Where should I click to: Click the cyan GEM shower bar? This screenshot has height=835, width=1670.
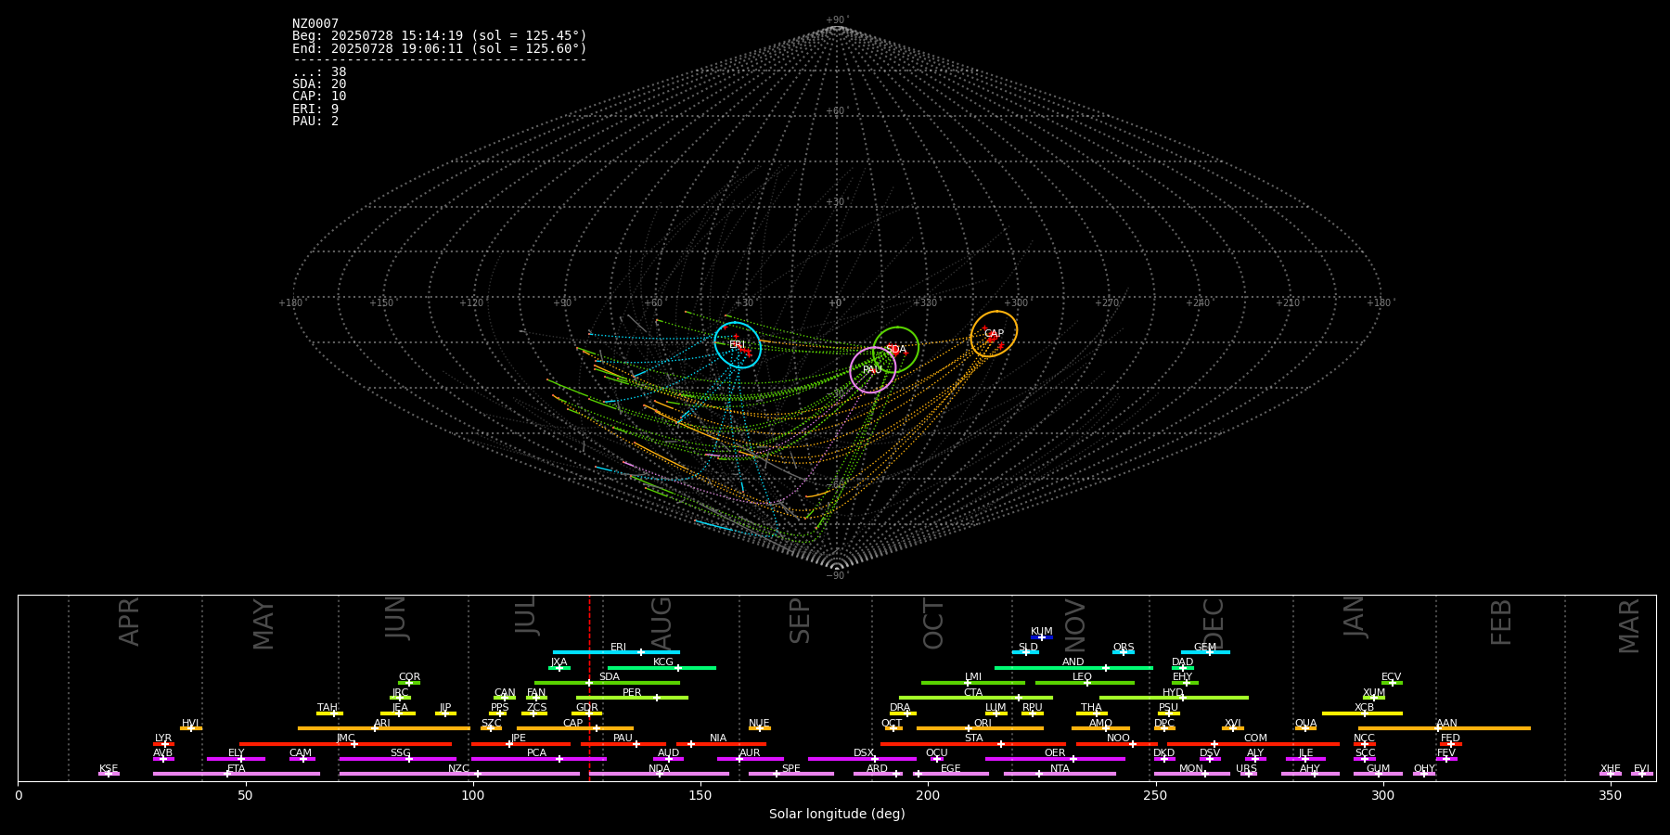tap(1205, 652)
